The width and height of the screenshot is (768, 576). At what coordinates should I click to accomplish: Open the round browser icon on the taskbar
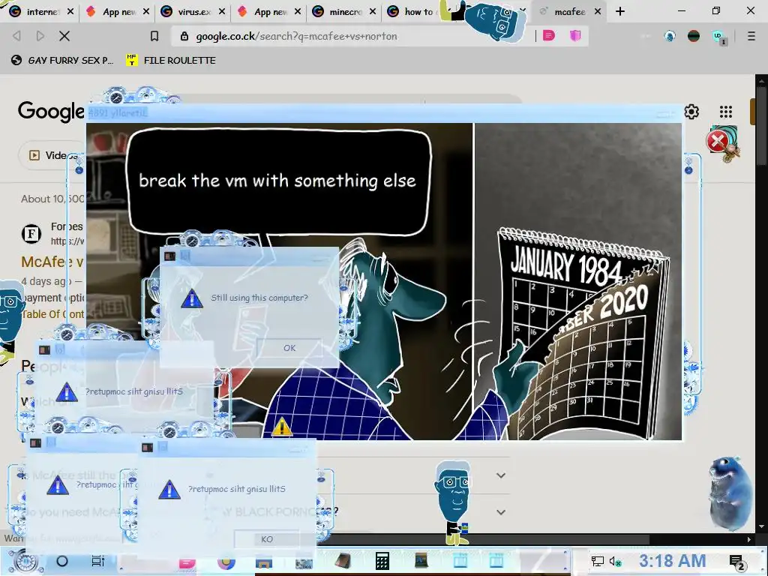tap(226, 562)
